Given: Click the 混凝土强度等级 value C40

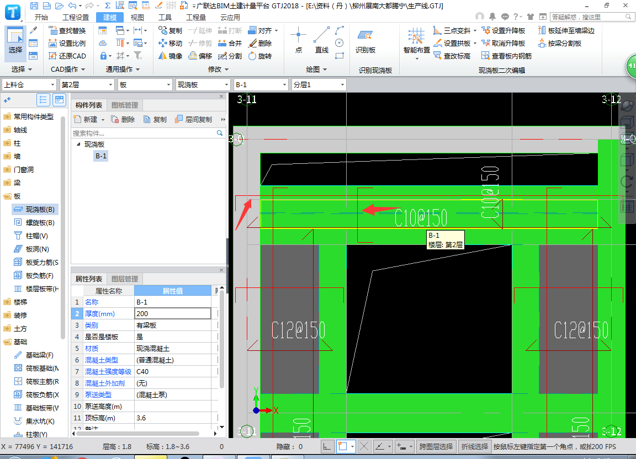Looking at the screenshot, I should click(x=173, y=371).
